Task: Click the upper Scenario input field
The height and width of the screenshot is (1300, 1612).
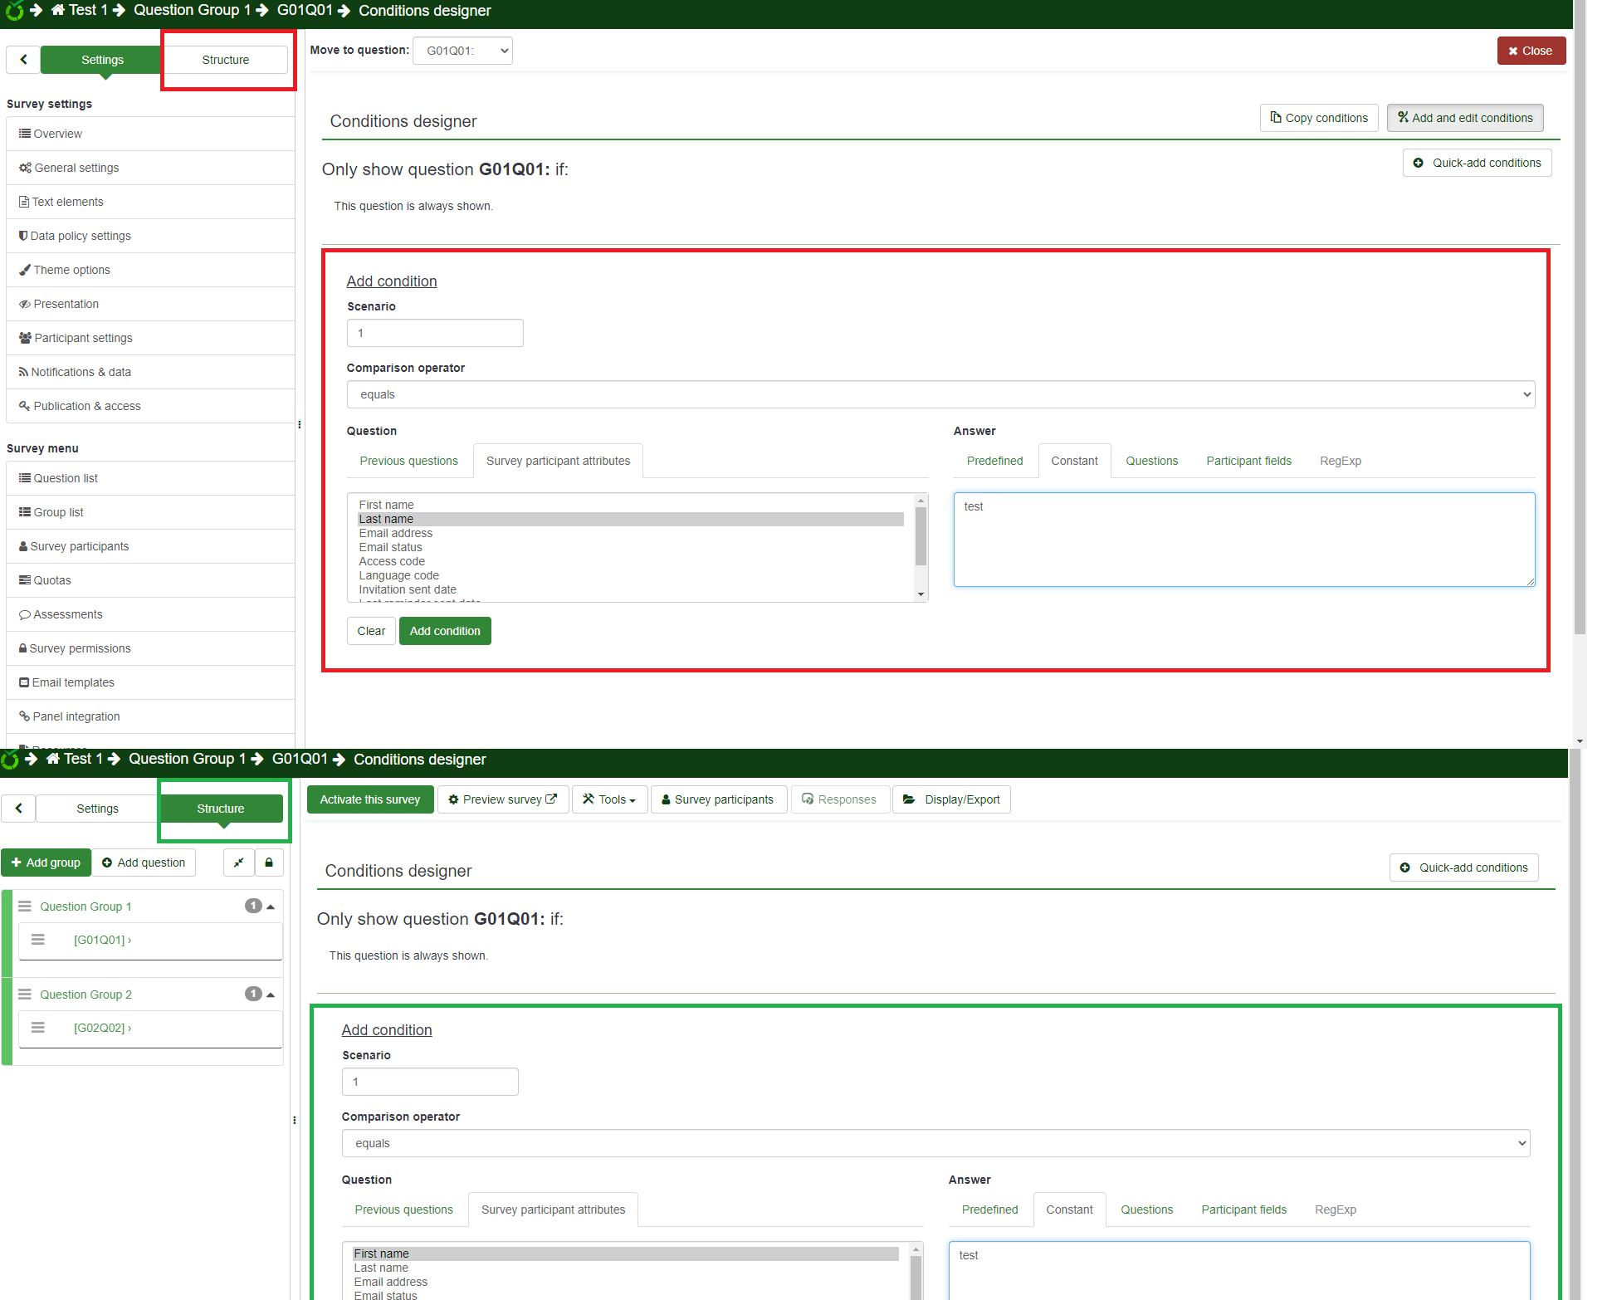Action: (435, 333)
